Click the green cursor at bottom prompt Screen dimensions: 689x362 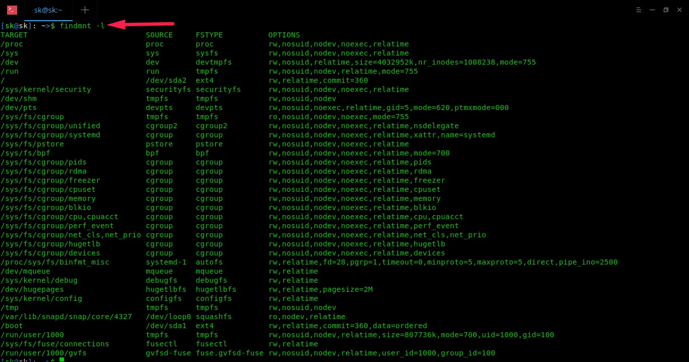pyautogui.click(x=62, y=359)
